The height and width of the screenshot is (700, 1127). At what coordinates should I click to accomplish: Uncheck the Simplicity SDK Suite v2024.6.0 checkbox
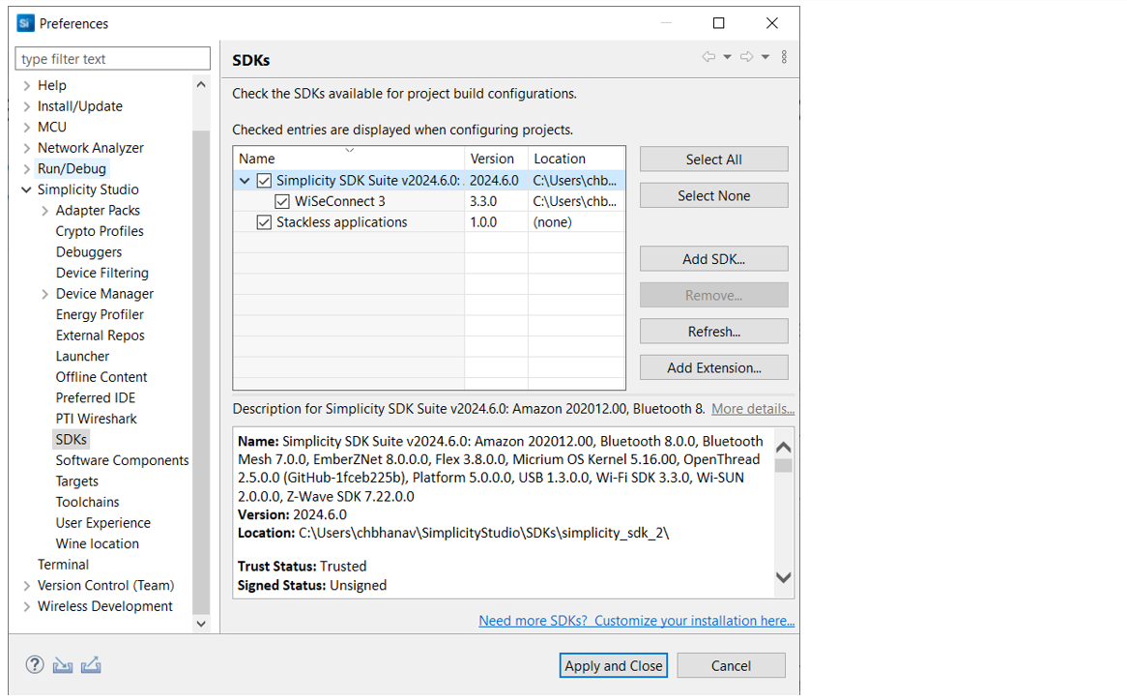point(264,181)
